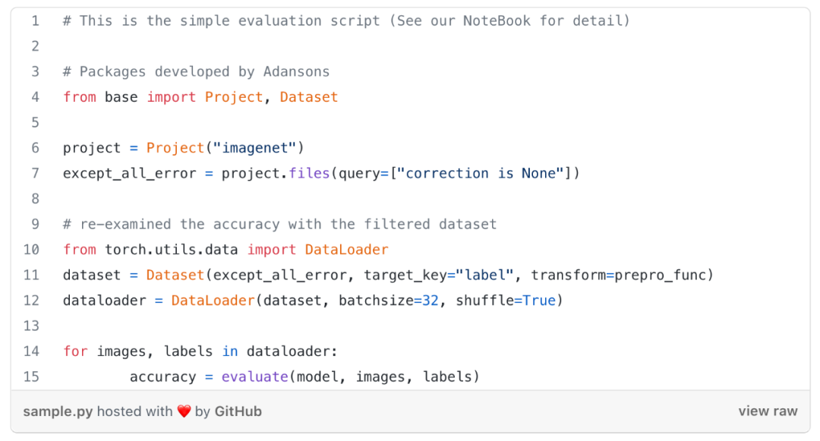This screenshot has height=441, width=820.
Task: Click the GitHub link in footer
Action: 238,411
